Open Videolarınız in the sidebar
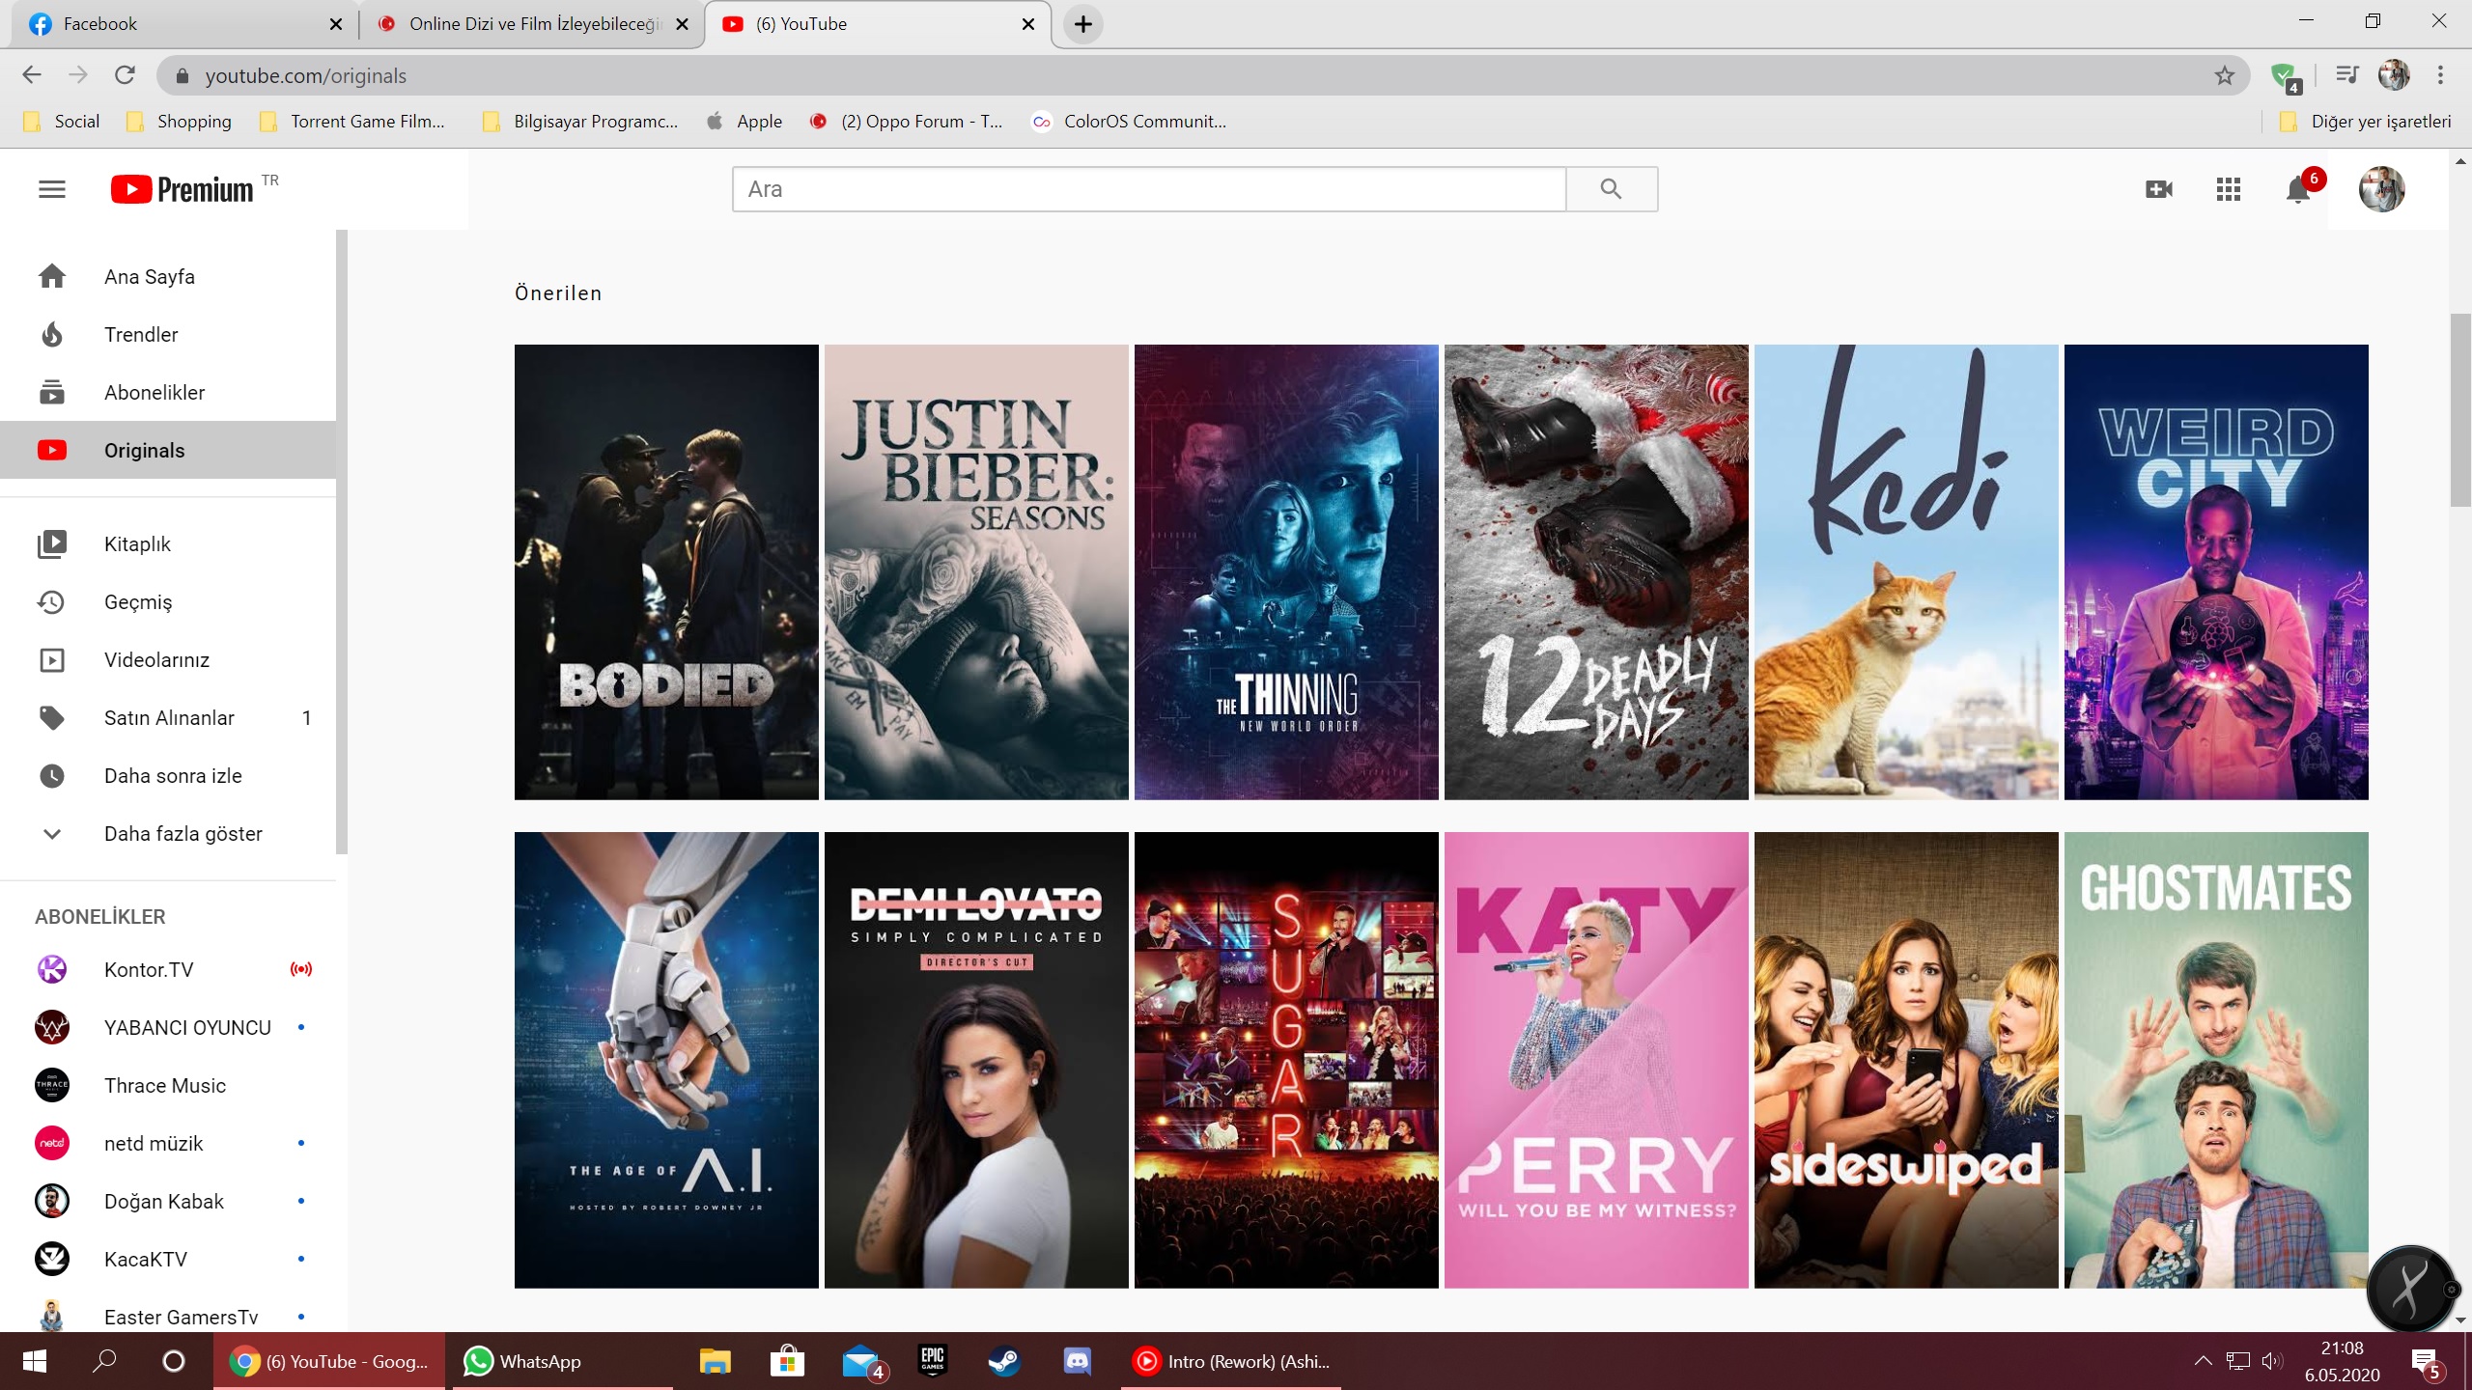 168,660
